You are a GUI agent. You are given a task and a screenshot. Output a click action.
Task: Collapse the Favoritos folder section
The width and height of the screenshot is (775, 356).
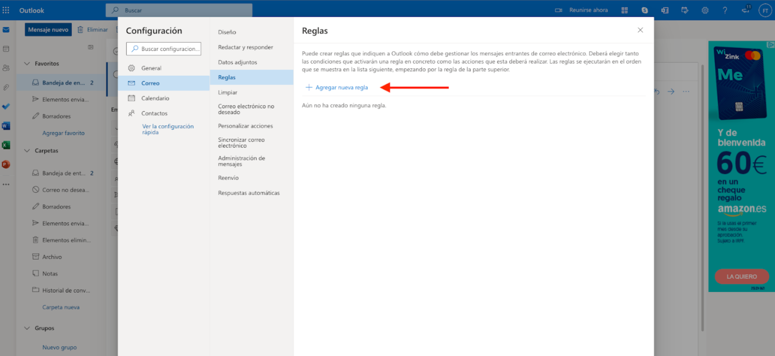pyautogui.click(x=27, y=64)
